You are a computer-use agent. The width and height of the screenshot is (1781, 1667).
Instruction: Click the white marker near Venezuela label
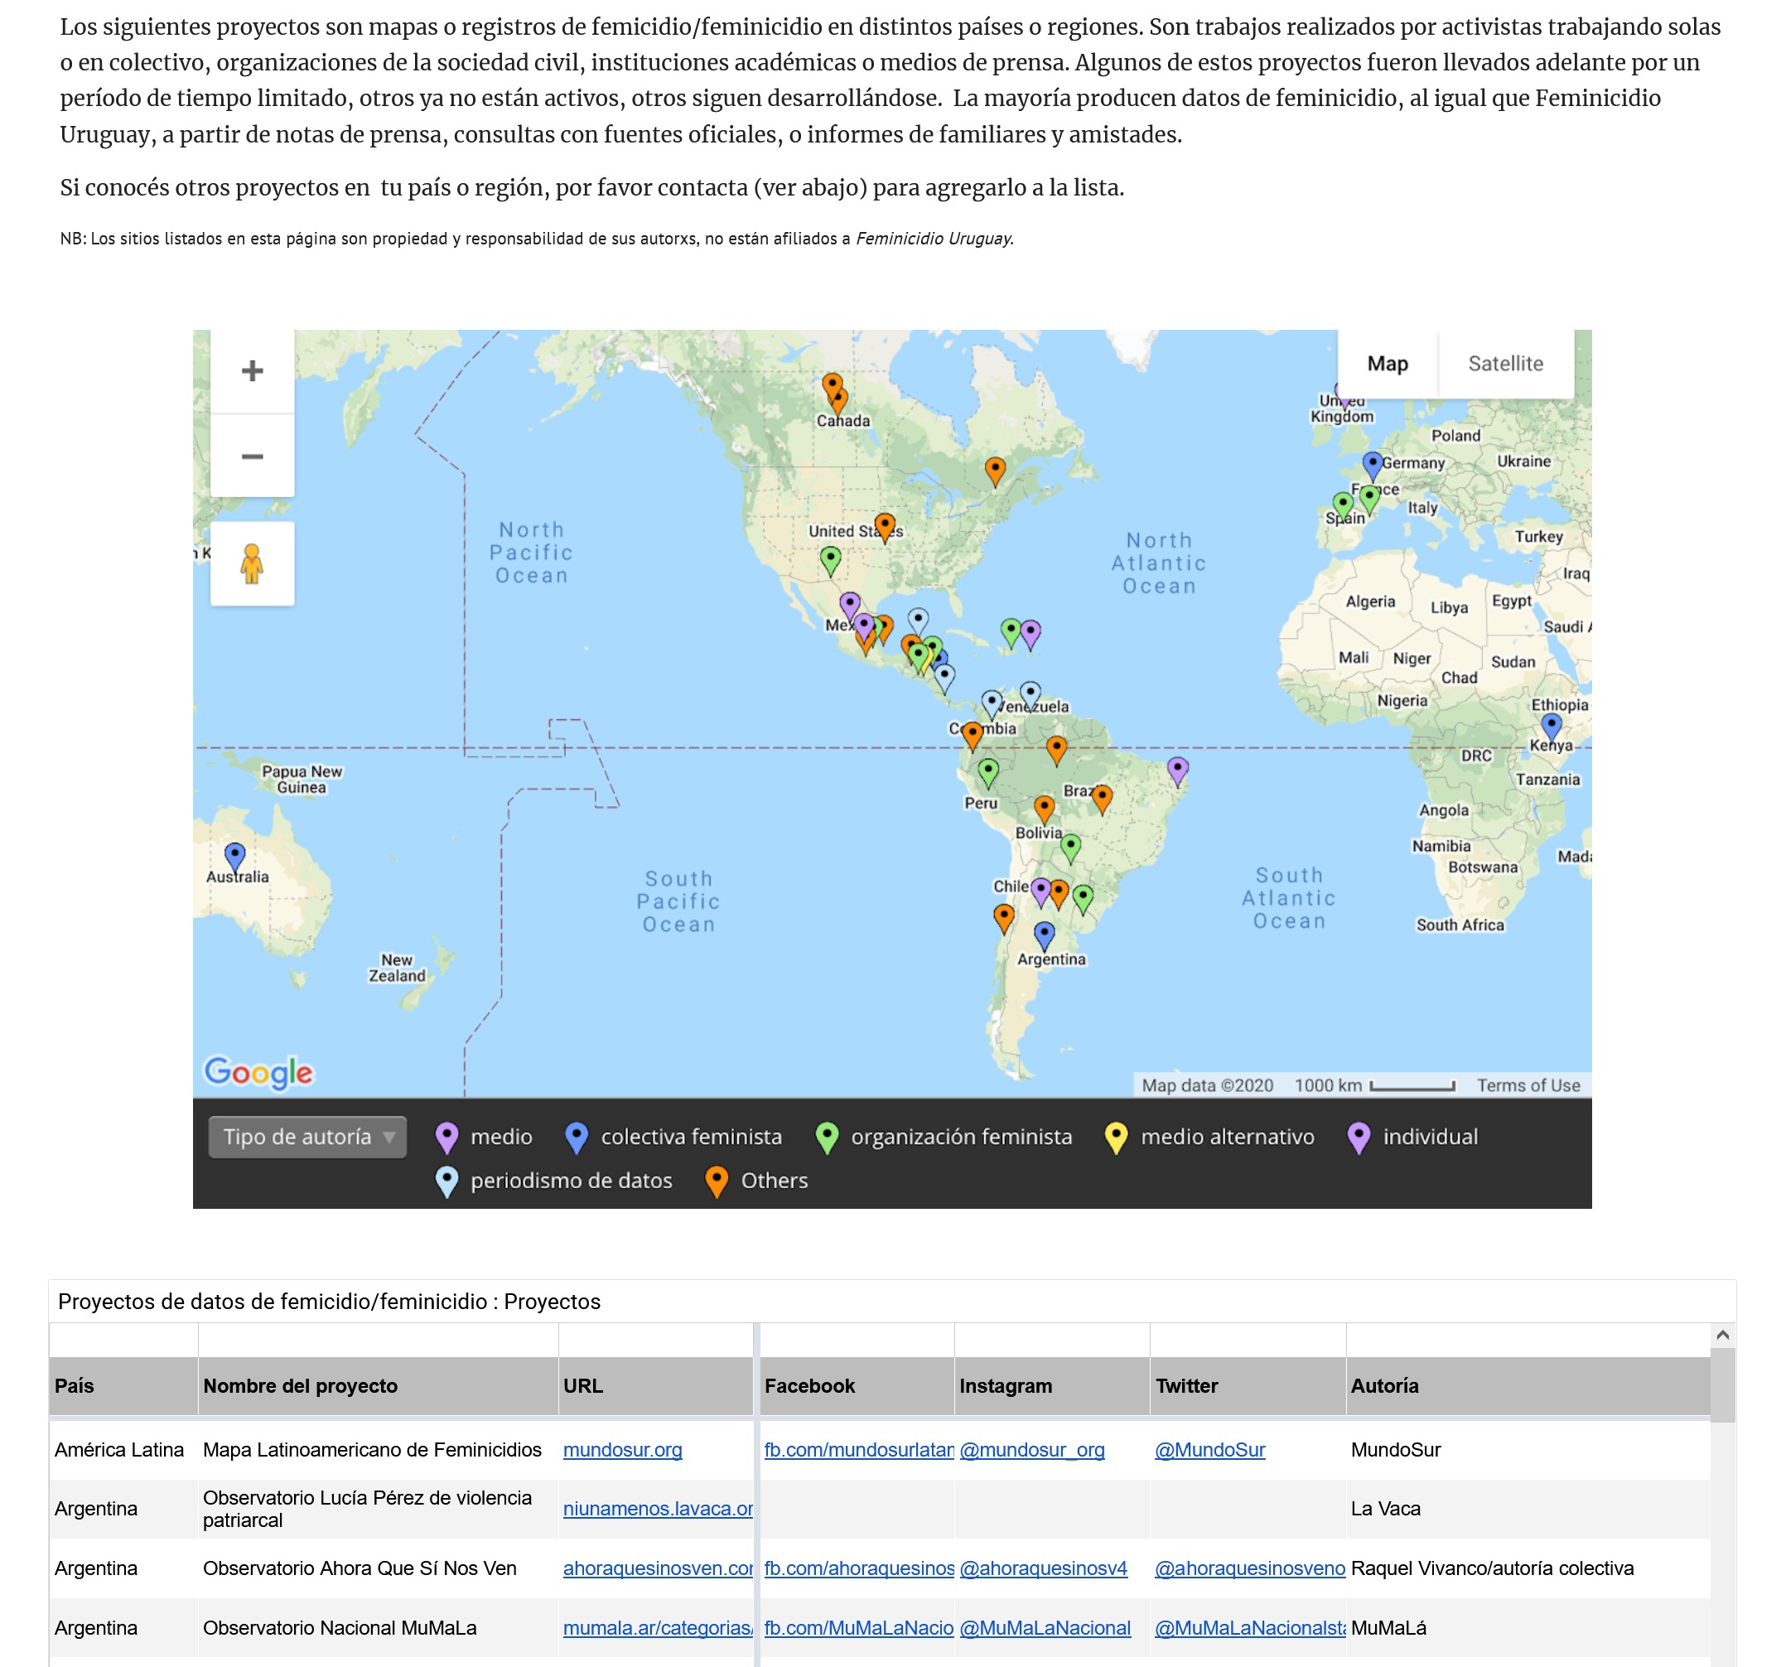coord(1031,695)
